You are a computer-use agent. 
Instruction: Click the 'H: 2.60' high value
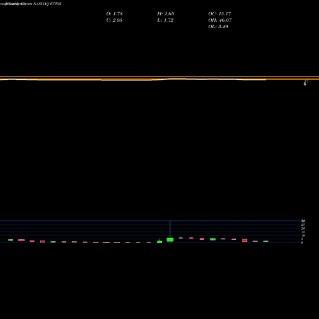pyautogui.click(x=166, y=14)
